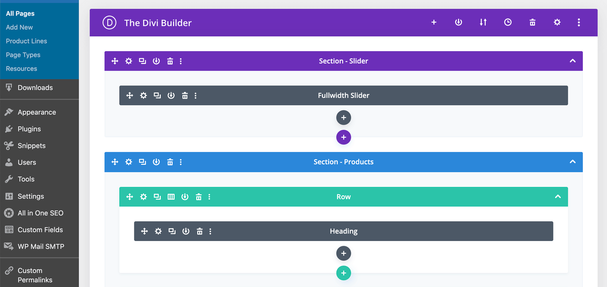Delete the Row

[199, 197]
